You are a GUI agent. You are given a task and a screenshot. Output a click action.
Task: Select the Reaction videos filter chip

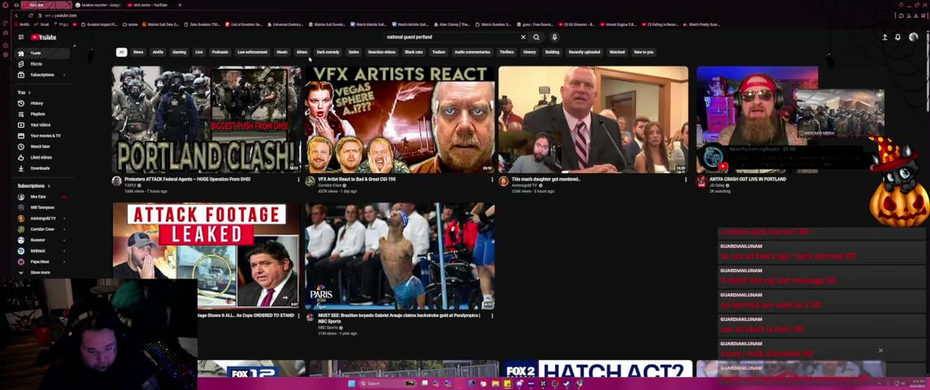point(382,52)
